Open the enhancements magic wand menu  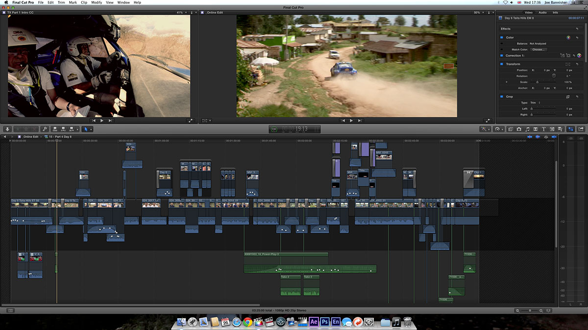[x=485, y=129]
